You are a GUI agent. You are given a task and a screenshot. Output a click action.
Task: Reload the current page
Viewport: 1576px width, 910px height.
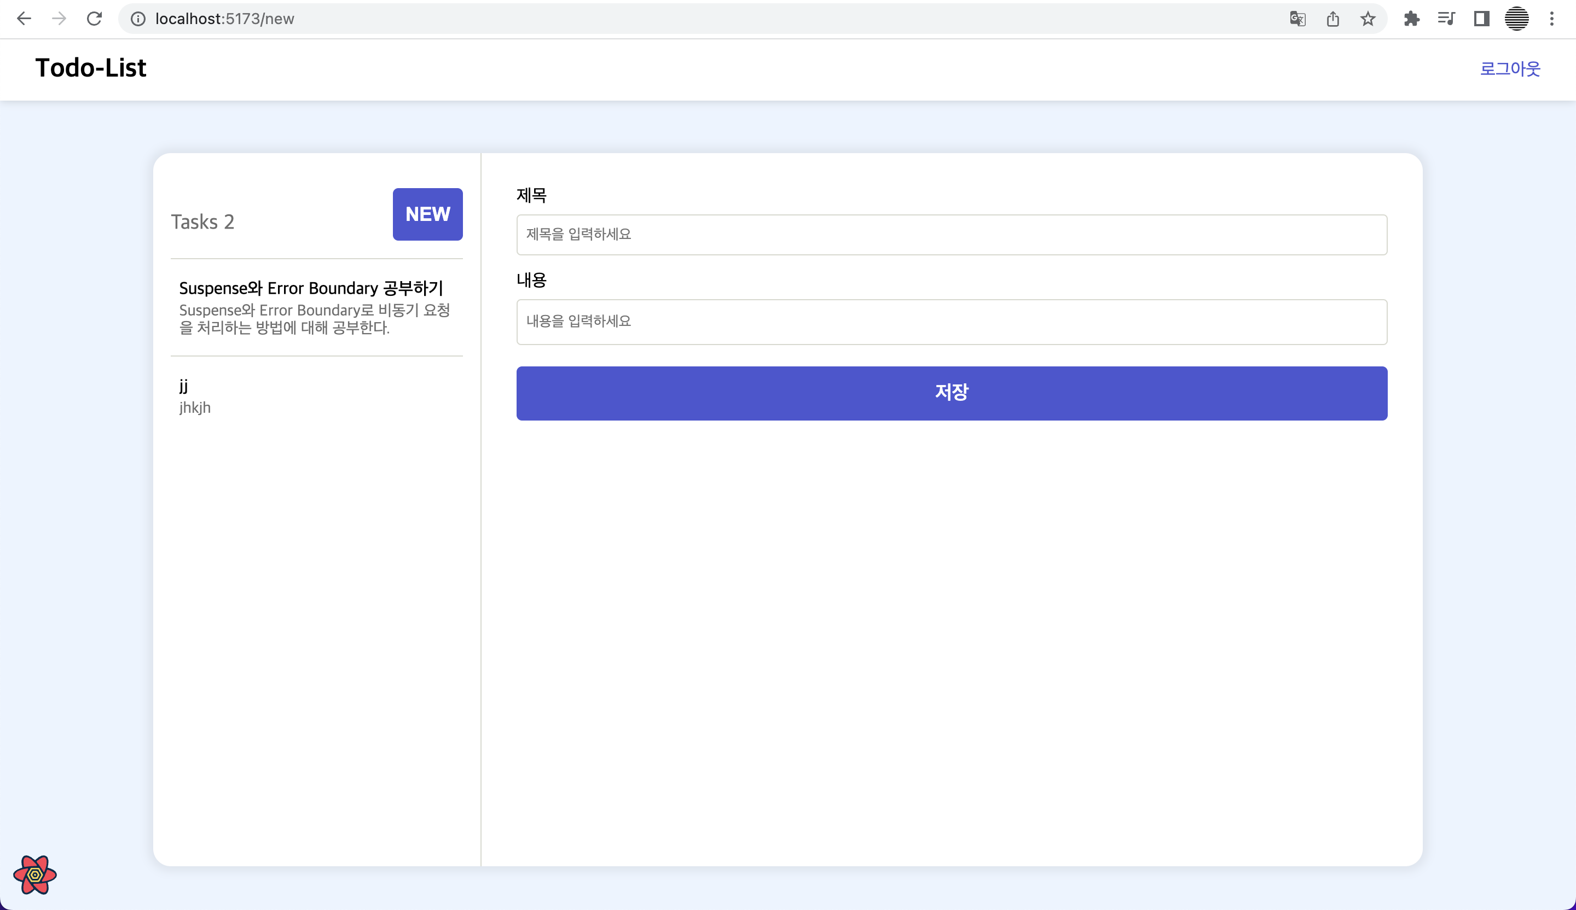(x=95, y=19)
